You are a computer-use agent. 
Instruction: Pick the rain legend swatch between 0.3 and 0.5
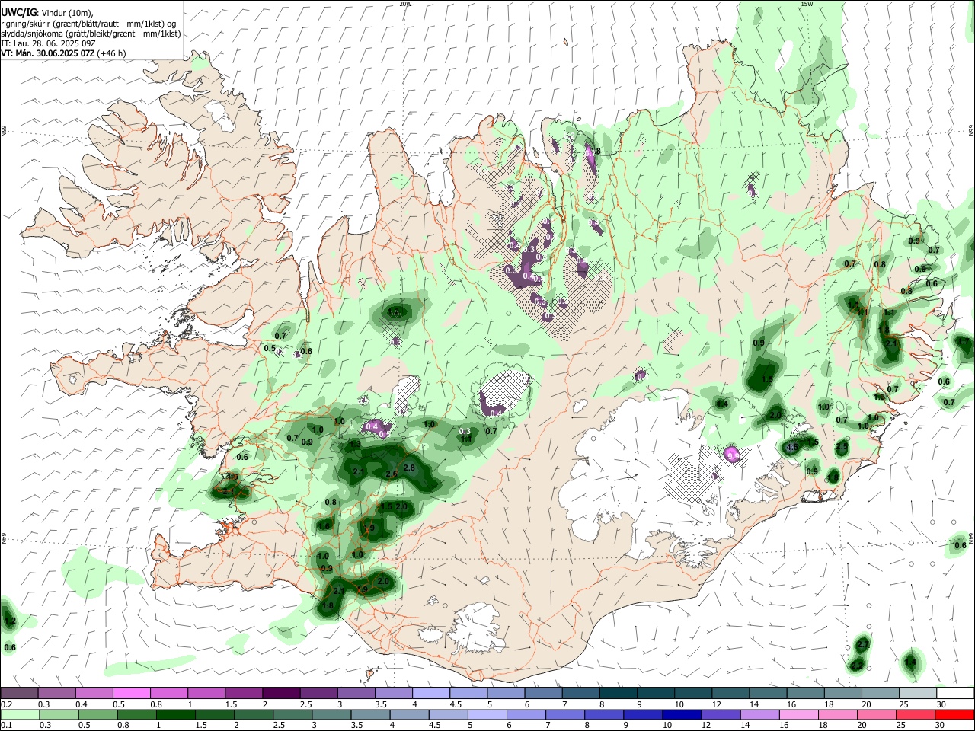click(59, 714)
